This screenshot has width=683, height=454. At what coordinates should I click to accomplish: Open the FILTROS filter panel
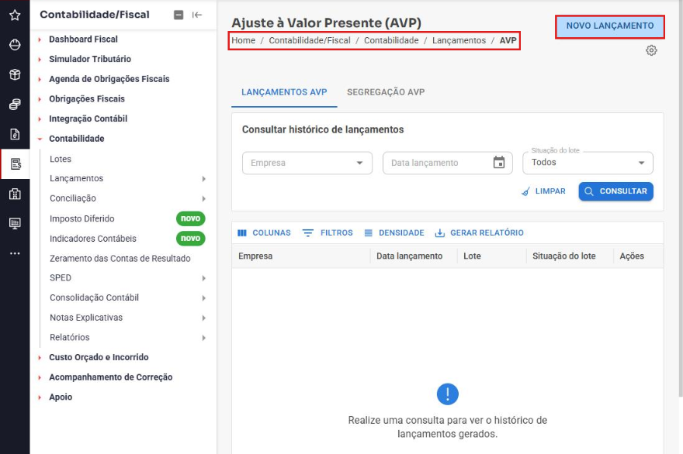pyautogui.click(x=328, y=232)
